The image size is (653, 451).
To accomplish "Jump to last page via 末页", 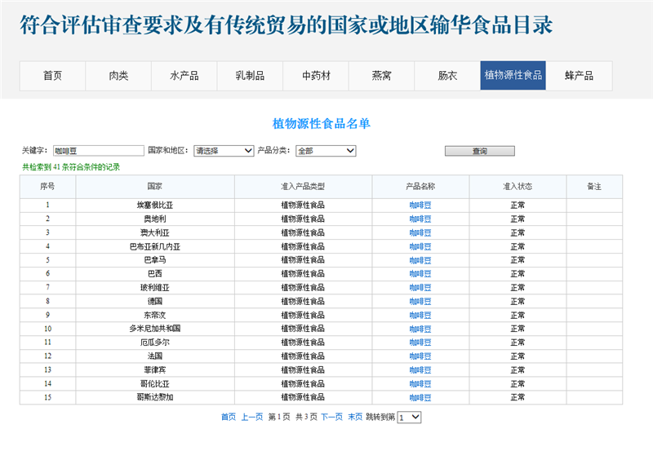I will click(x=355, y=417).
